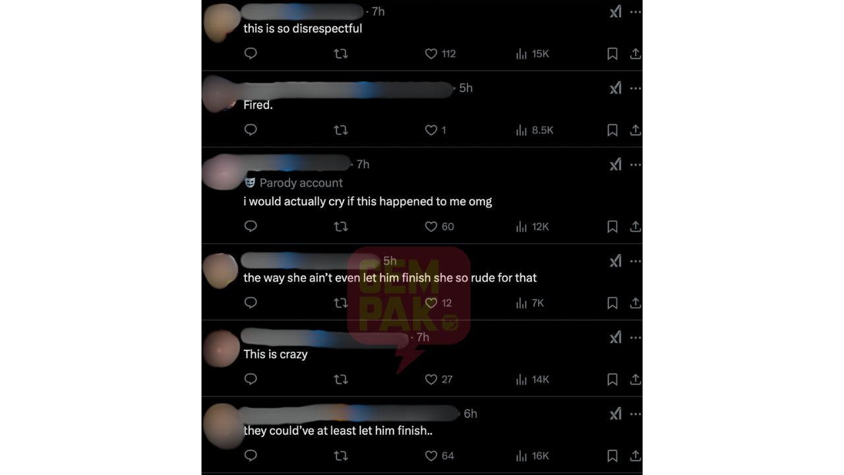This screenshot has width=844, height=475.
Task: Click the "Parody account" label
Action: coord(294,183)
